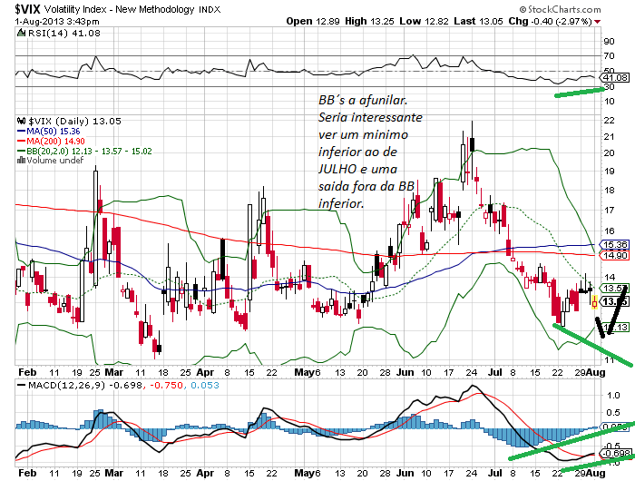Click the 'Last 13.05' quote value
The height and width of the screenshot is (481, 635).
click(x=478, y=22)
